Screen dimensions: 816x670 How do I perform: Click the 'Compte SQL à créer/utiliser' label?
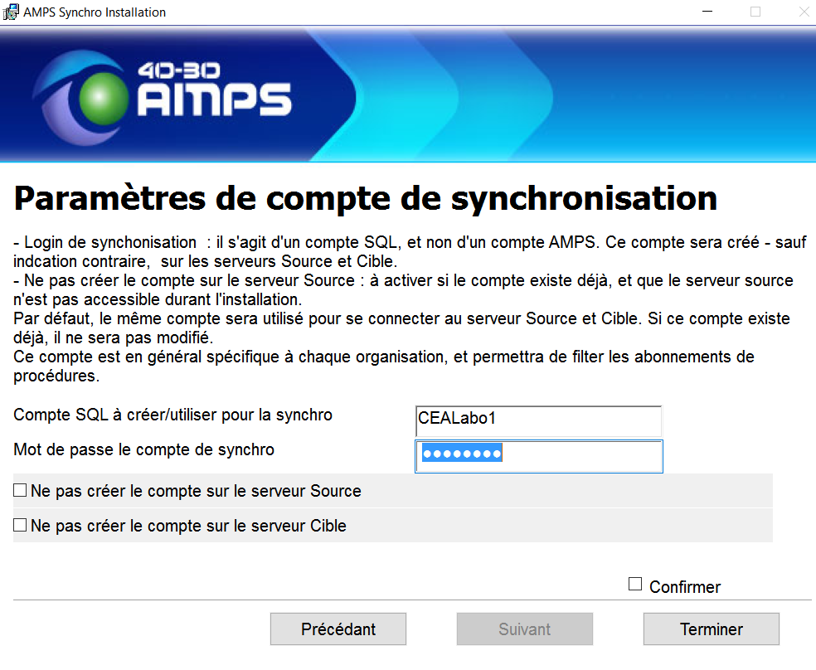(173, 415)
